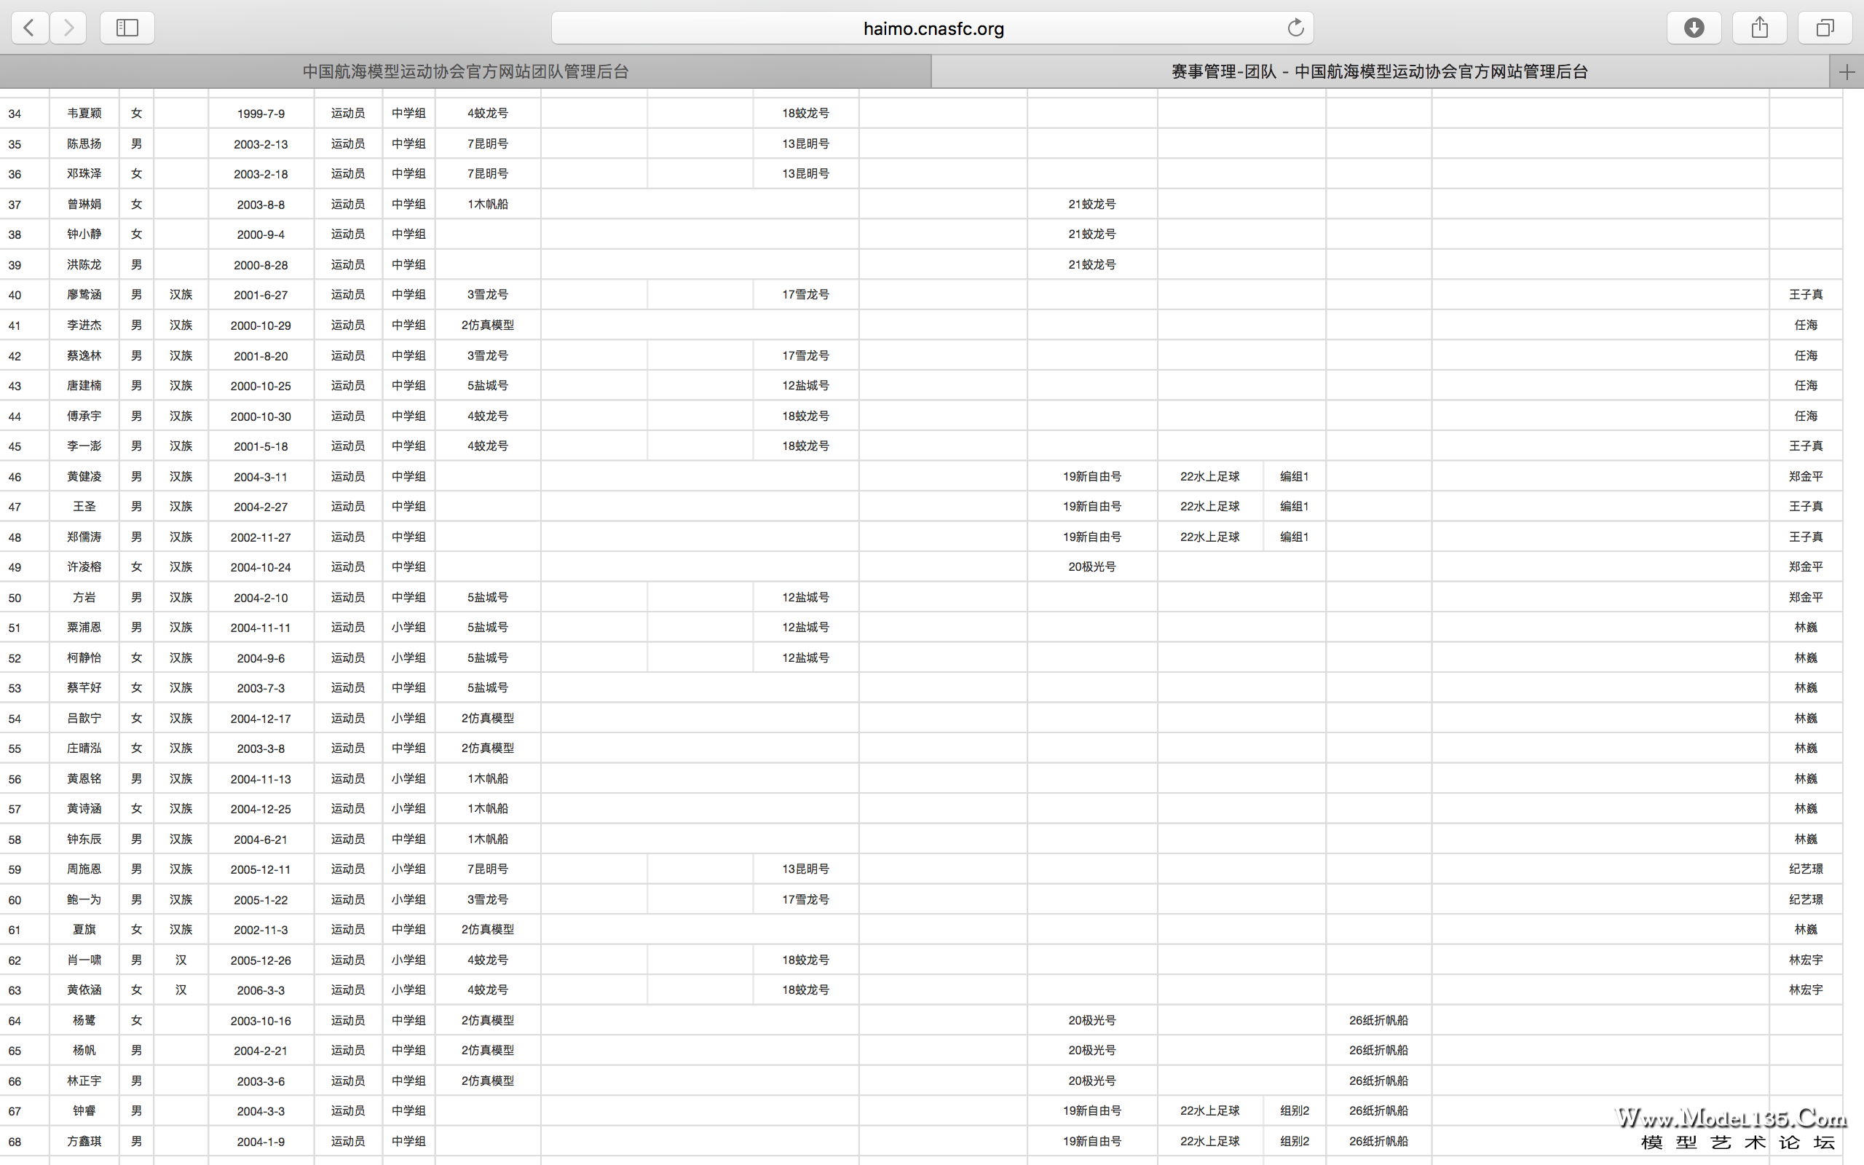The image size is (1864, 1165).
Task: Open new tab with plus icon
Action: (x=1847, y=72)
